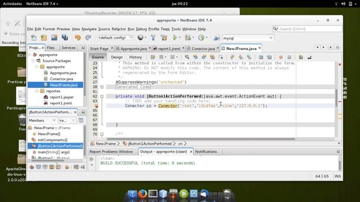Click the Source view button
Image resolution: width=360 pixels, height=202 pixels.
[97, 57]
